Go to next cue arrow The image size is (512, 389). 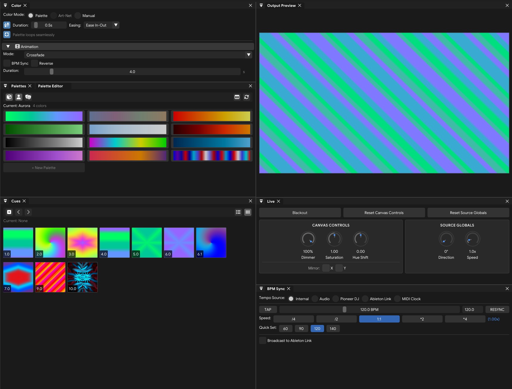[x=28, y=212]
